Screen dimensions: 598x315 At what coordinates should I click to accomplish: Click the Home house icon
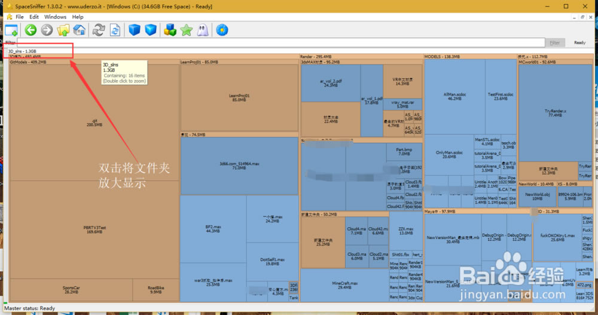(x=79, y=30)
